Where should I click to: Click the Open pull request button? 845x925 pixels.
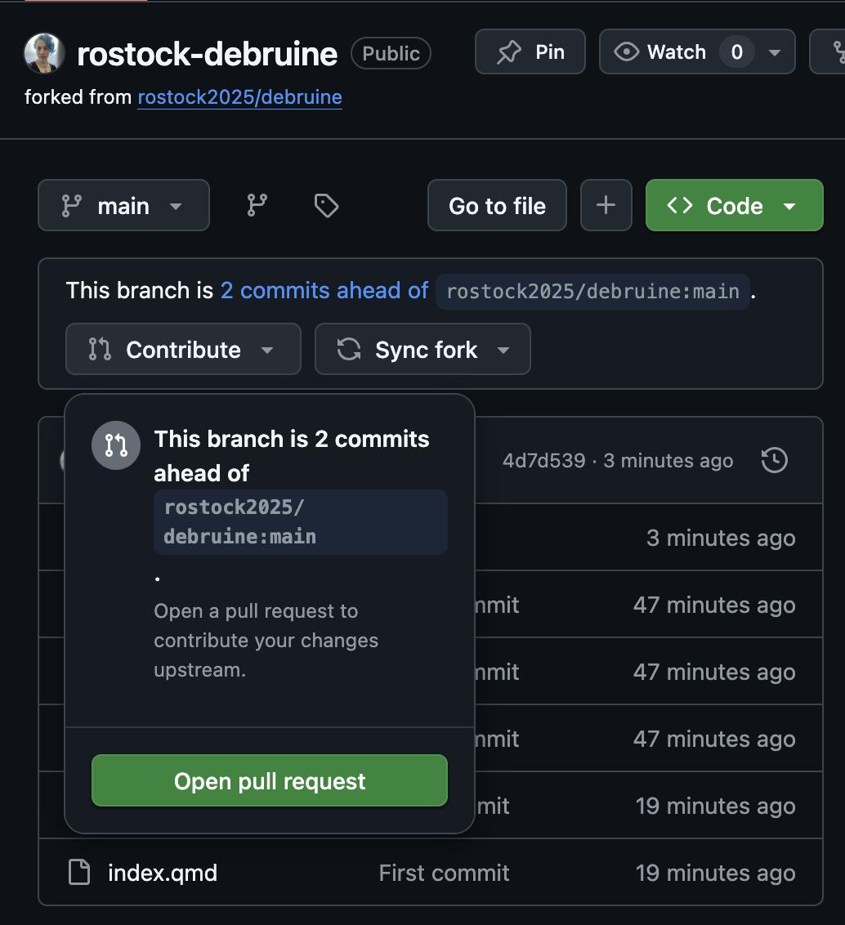tap(270, 781)
